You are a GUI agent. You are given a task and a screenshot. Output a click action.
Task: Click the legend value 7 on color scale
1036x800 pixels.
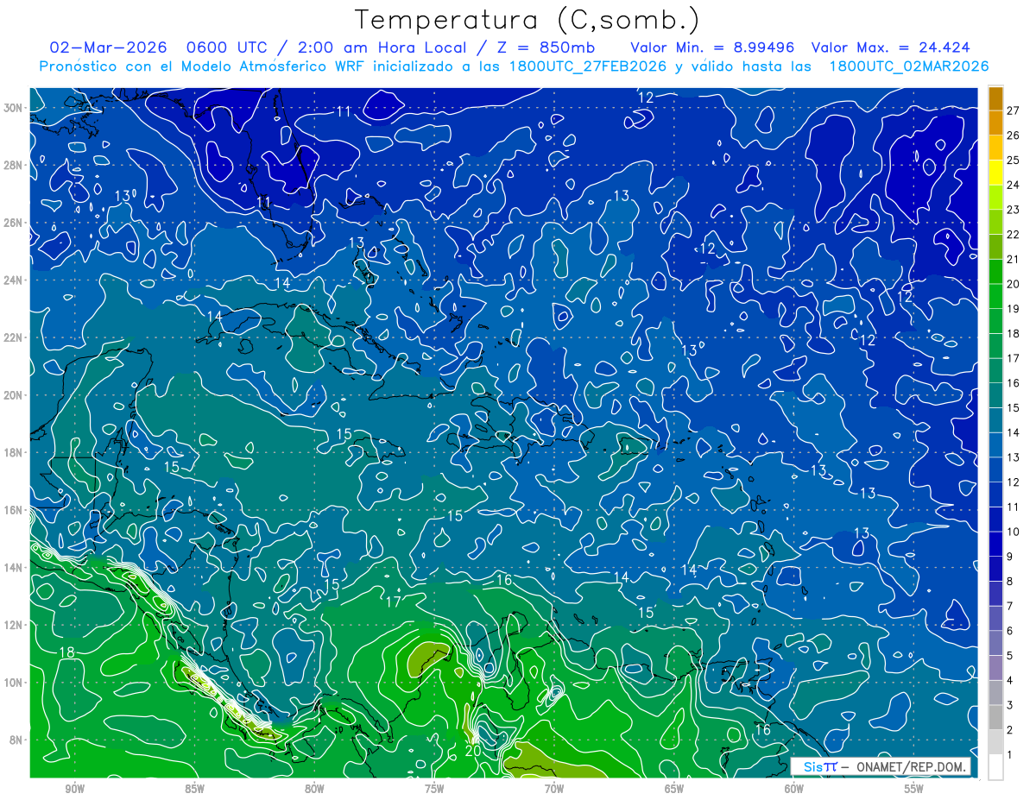[x=1010, y=606]
